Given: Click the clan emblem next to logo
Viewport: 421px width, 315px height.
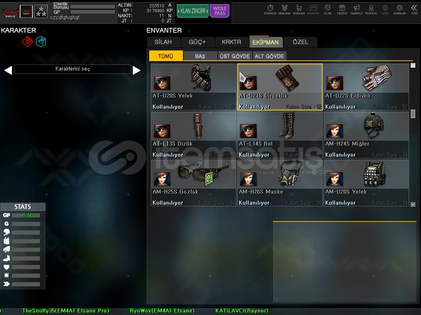Looking at the screenshot, I should [26, 12].
